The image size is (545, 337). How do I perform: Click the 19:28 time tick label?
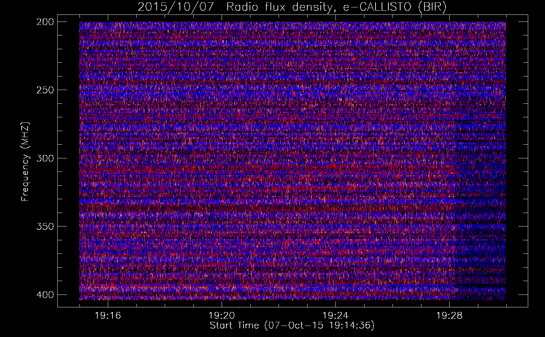(x=449, y=316)
